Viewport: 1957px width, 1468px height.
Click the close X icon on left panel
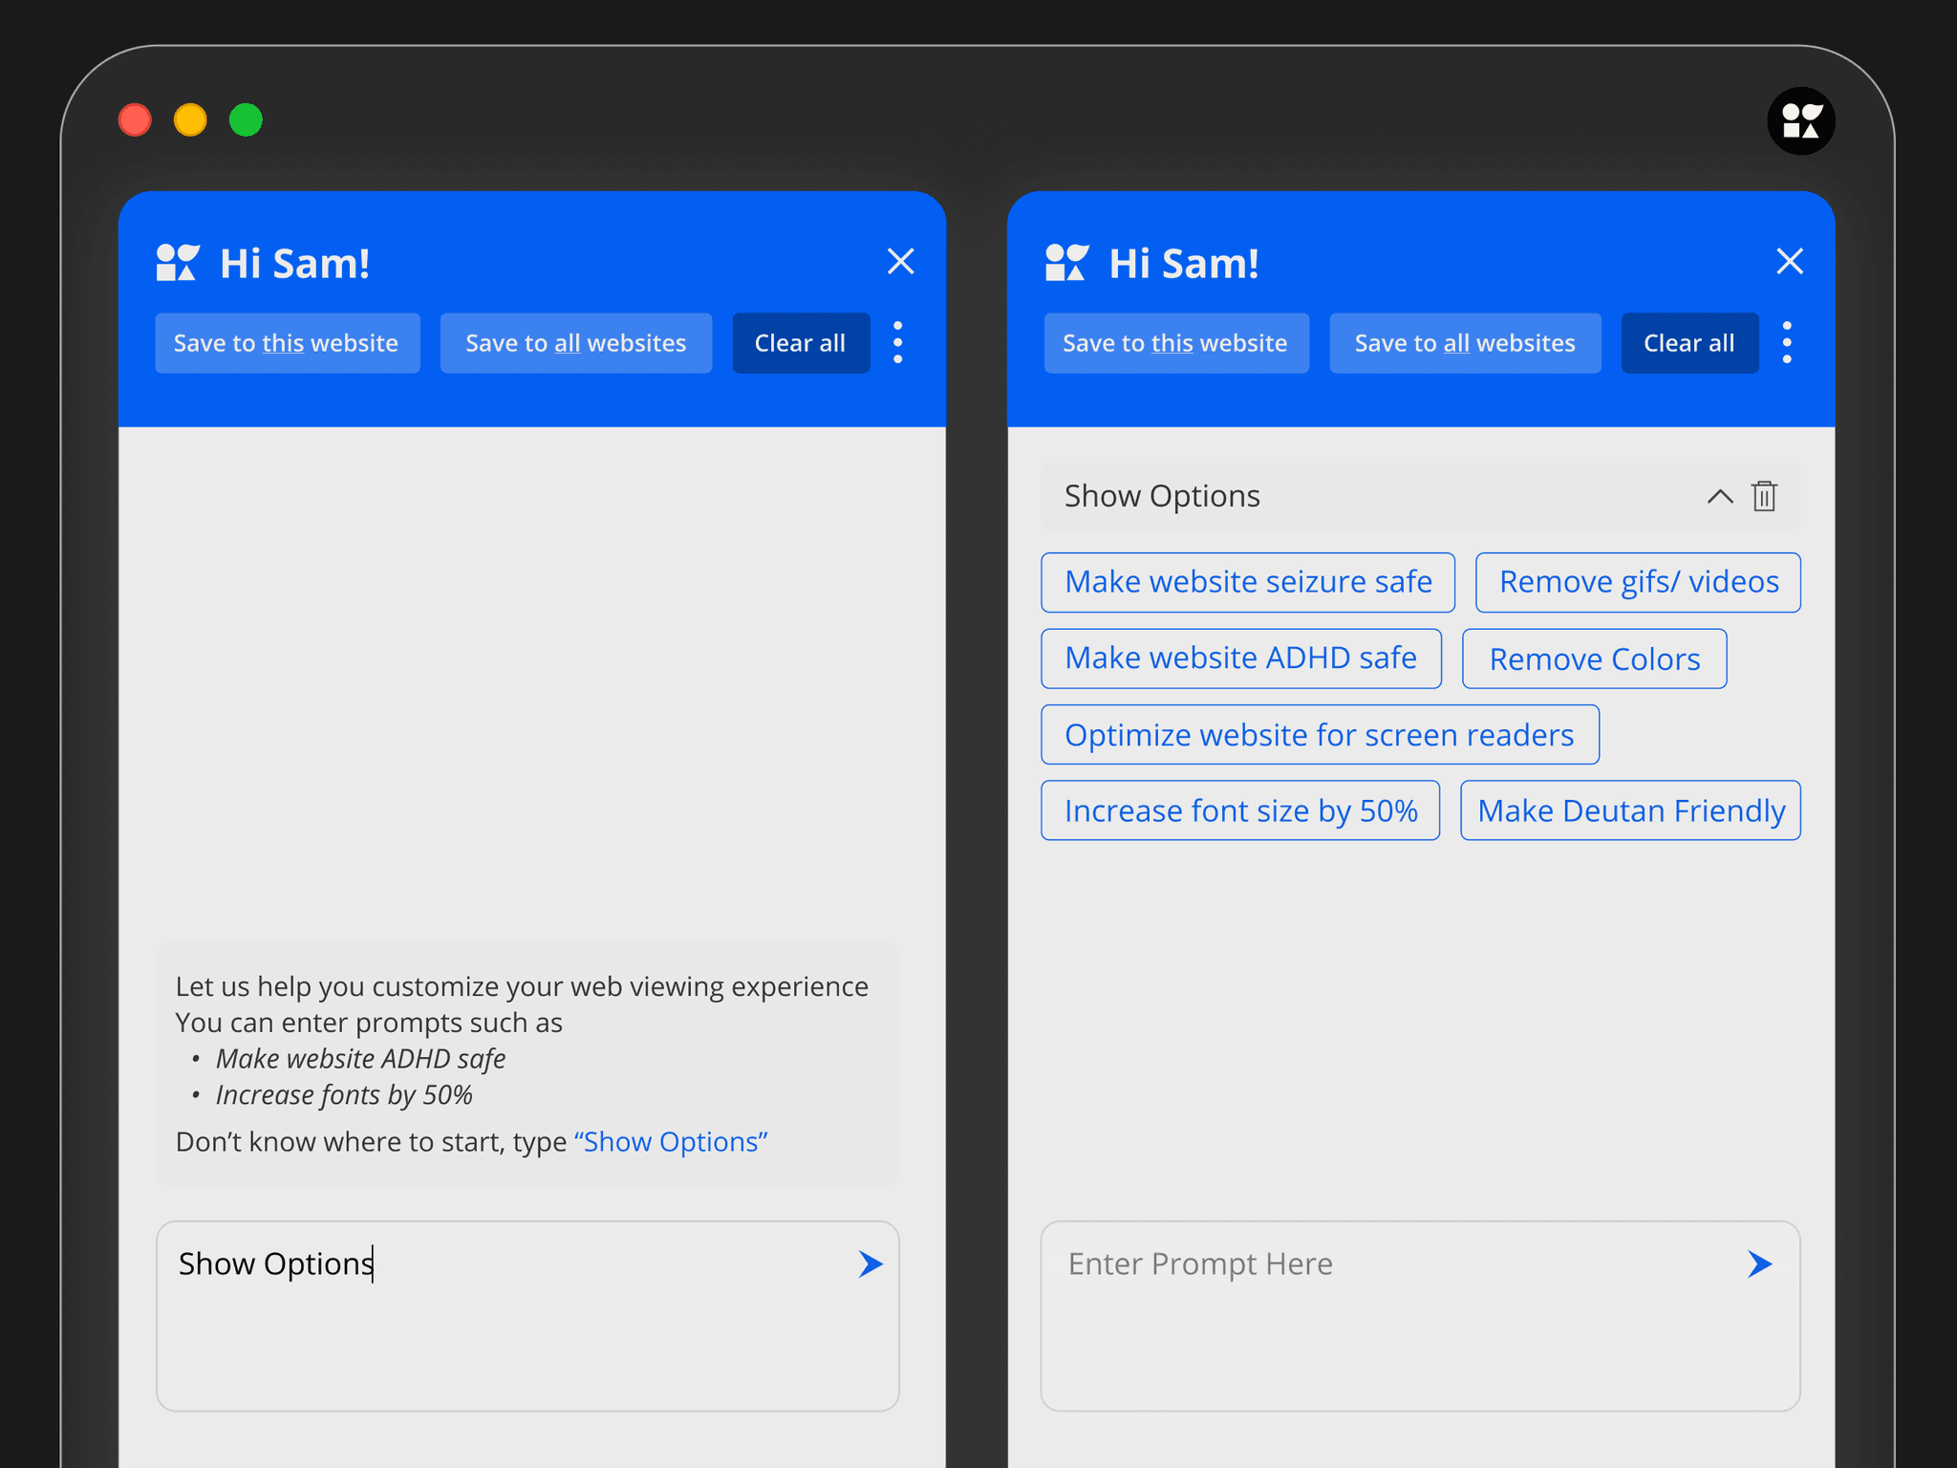click(900, 261)
